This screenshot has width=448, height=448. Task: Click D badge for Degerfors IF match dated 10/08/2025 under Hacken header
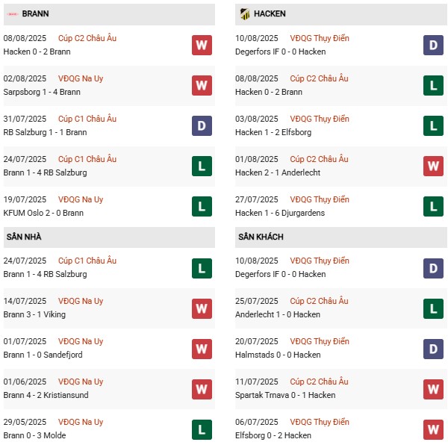(x=434, y=45)
